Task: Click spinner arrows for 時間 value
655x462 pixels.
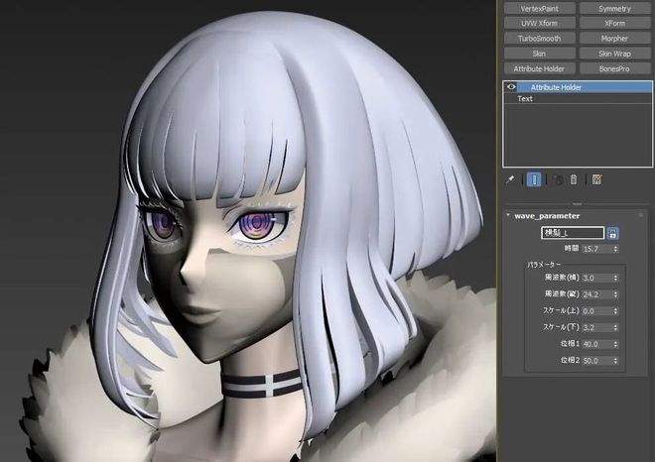Action: [615, 249]
